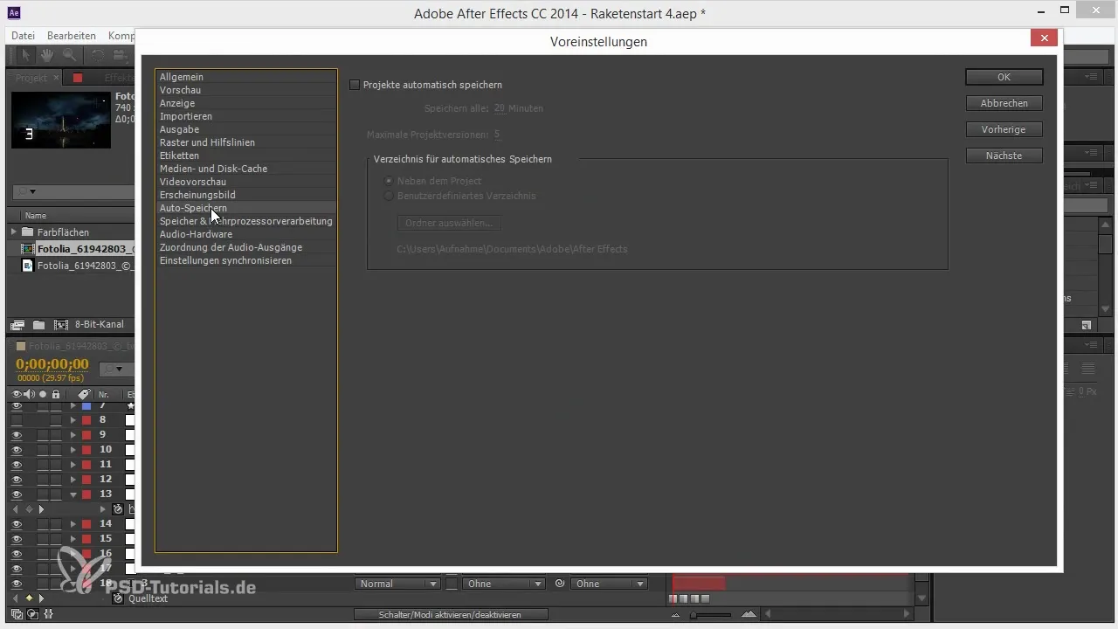Viewport: 1118px width, 629px height.
Task: Toggle visibility eye of layer 14
Action: pyautogui.click(x=17, y=523)
